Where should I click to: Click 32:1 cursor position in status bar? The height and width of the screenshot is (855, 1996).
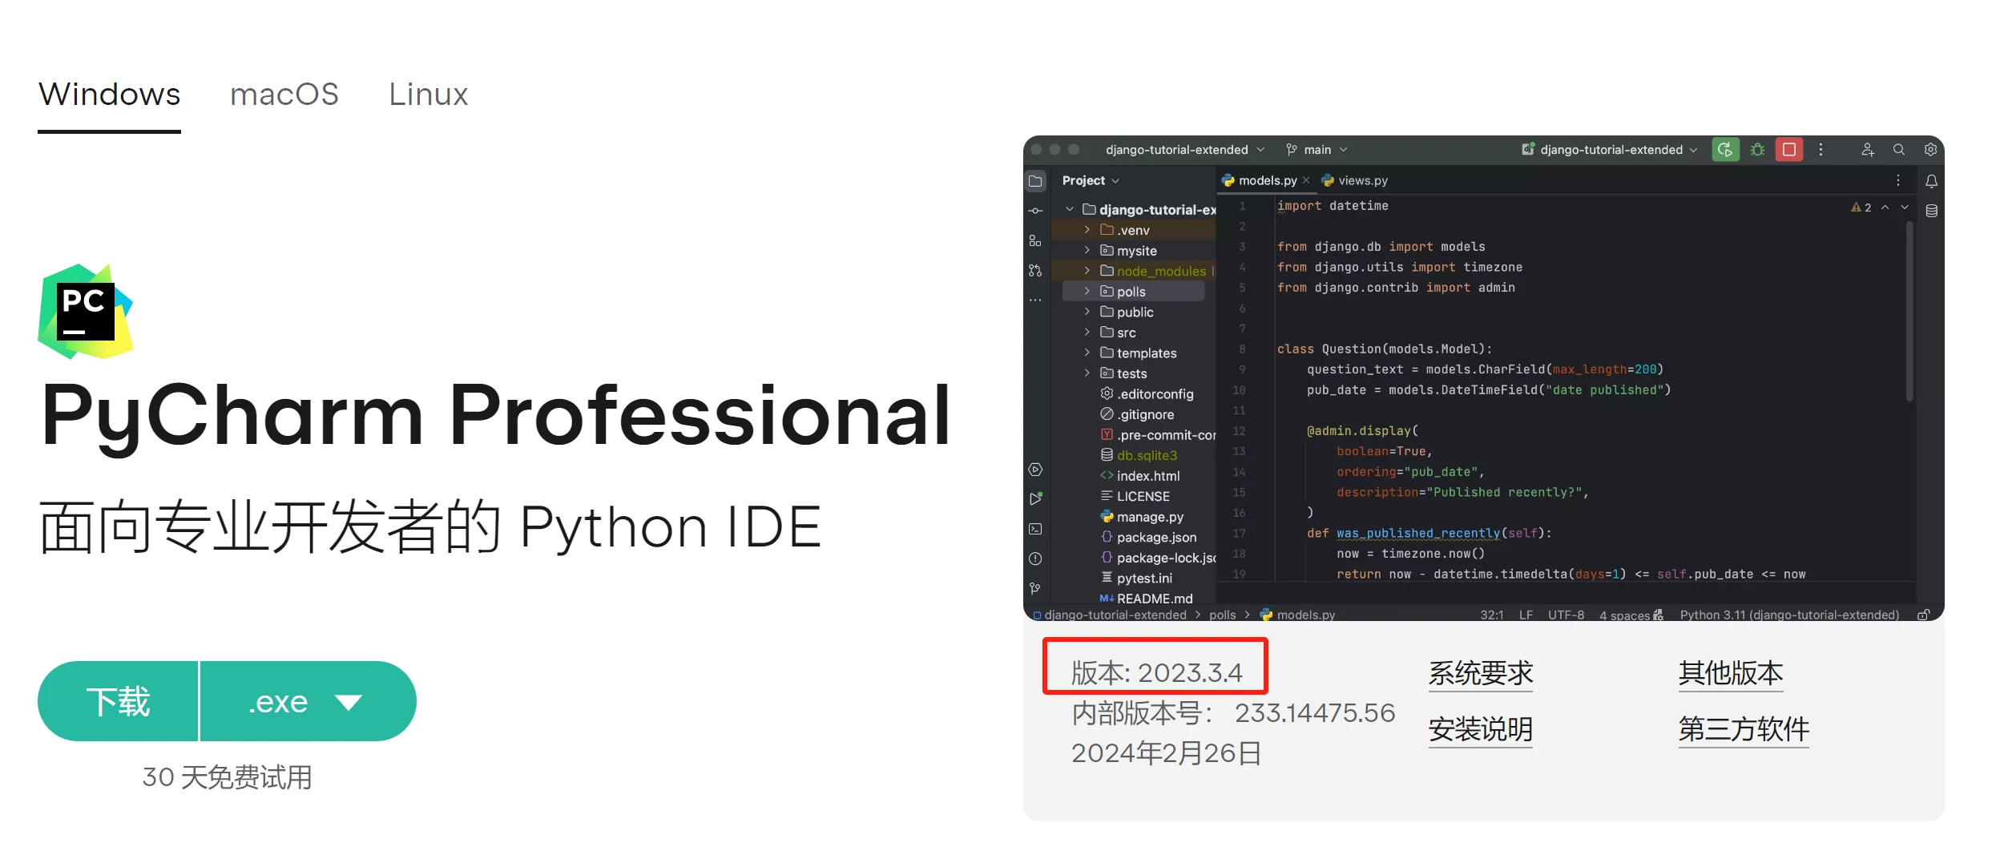click(x=1492, y=615)
